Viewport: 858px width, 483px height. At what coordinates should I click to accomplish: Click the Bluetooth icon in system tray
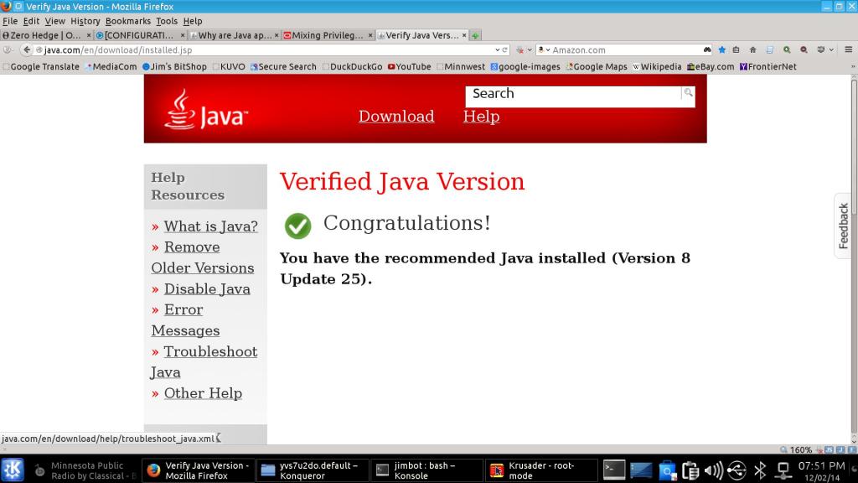click(760, 470)
